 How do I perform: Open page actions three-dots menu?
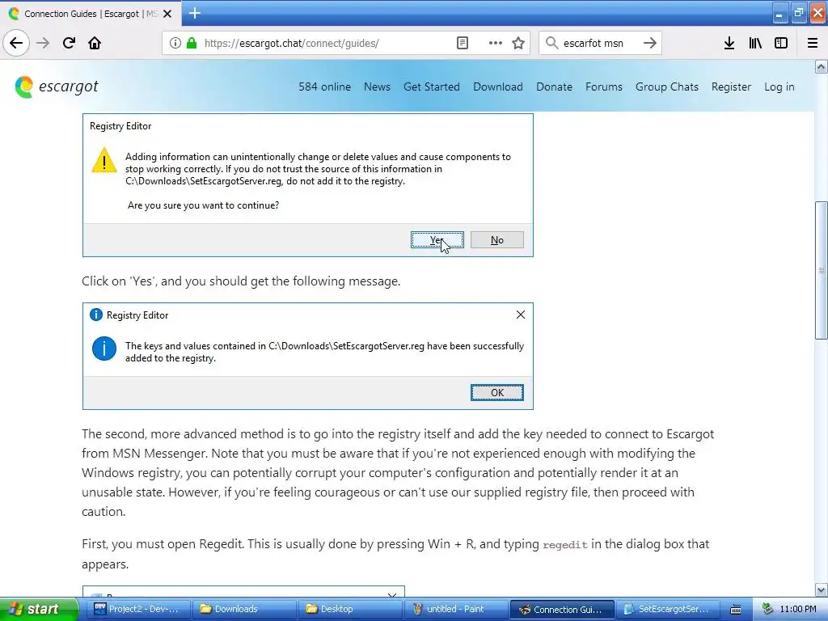point(496,43)
